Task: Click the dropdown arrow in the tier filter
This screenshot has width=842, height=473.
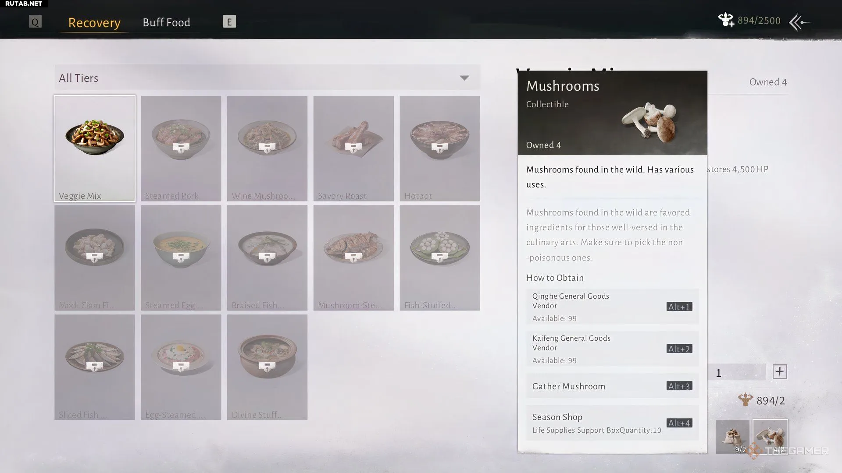Action: pyautogui.click(x=464, y=78)
